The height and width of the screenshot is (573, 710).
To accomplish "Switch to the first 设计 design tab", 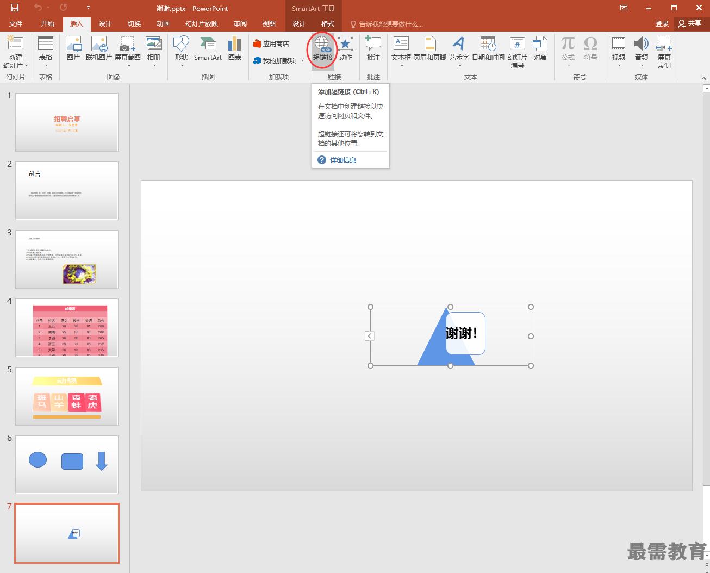I will point(105,24).
